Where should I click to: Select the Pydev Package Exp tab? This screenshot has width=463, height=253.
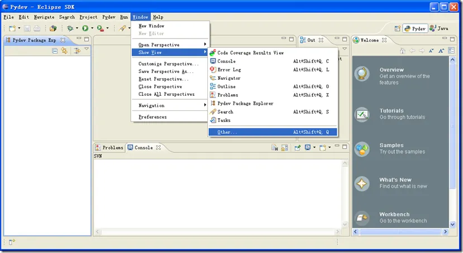(x=34, y=40)
